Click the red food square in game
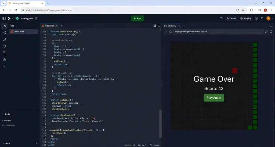This screenshot has width=275, height=147. pos(235,71)
